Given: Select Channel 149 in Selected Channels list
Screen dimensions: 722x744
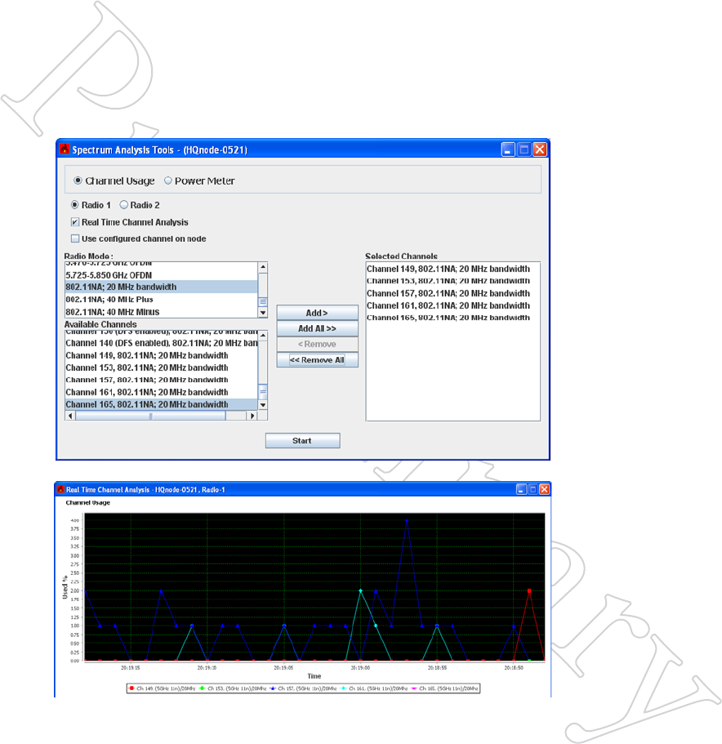Looking at the screenshot, I should [452, 269].
